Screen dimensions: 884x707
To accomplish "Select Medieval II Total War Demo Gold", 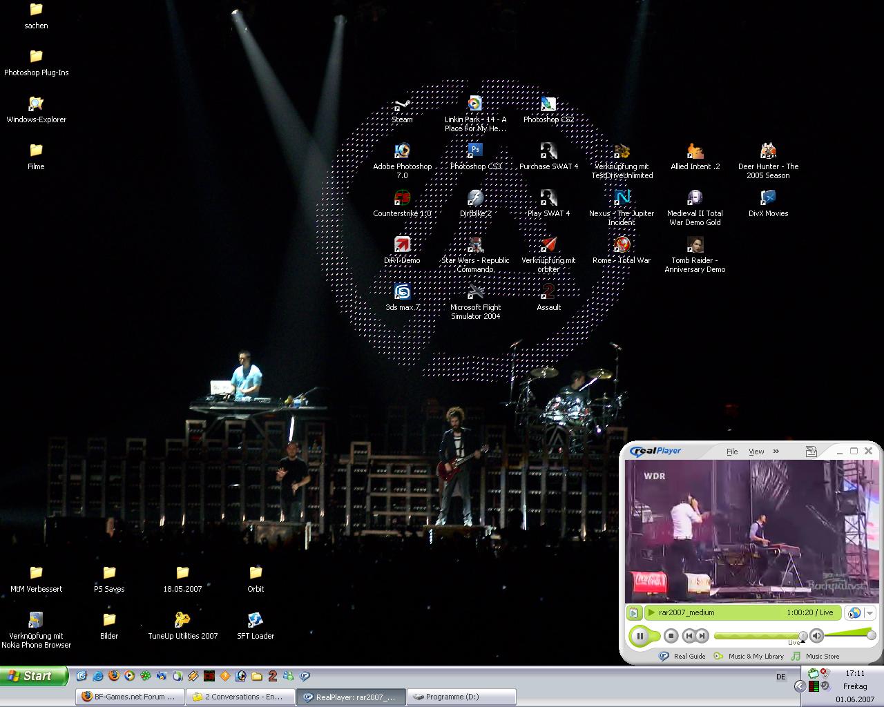I will tap(695, 209).
